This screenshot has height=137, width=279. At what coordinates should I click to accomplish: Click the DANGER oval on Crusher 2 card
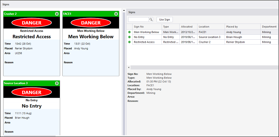tap(32, 23)
